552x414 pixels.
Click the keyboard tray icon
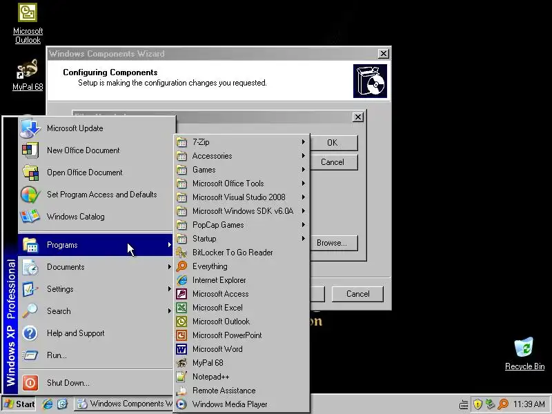tap(464, 404)
